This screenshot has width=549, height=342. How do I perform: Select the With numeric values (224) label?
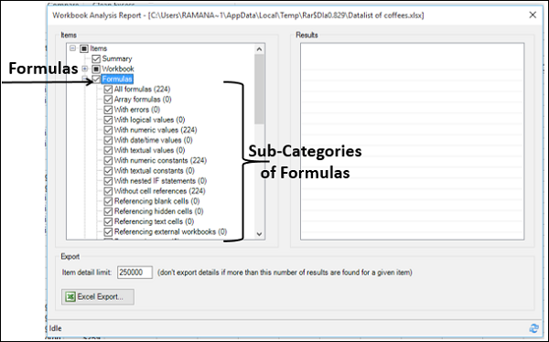tap(156, 130)
